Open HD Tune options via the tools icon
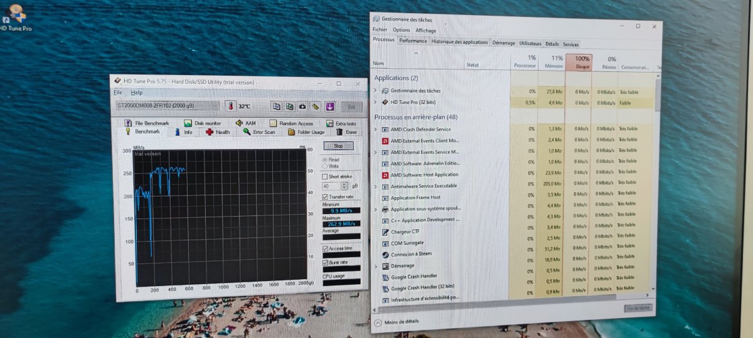 click(315, 106)
